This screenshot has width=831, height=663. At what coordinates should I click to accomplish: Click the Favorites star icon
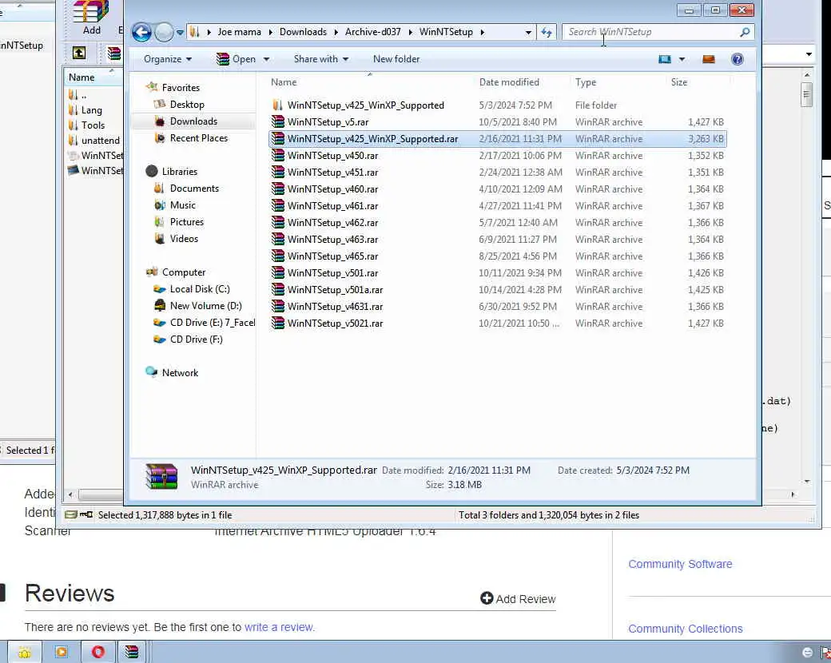tap(152, 87)
